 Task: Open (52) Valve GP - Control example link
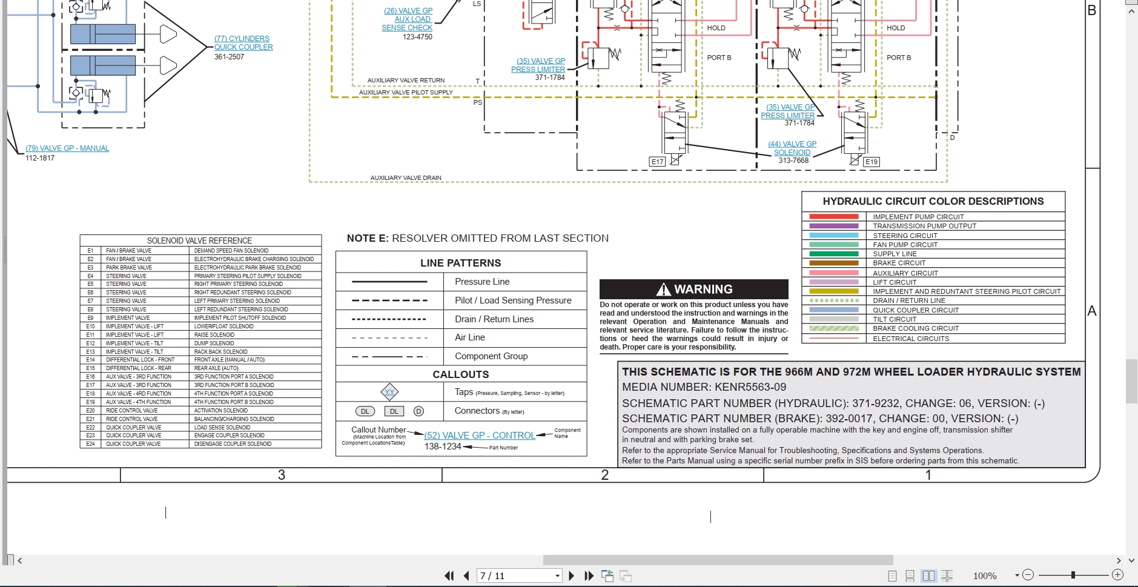pyautogui.click(x=480, y=435)
